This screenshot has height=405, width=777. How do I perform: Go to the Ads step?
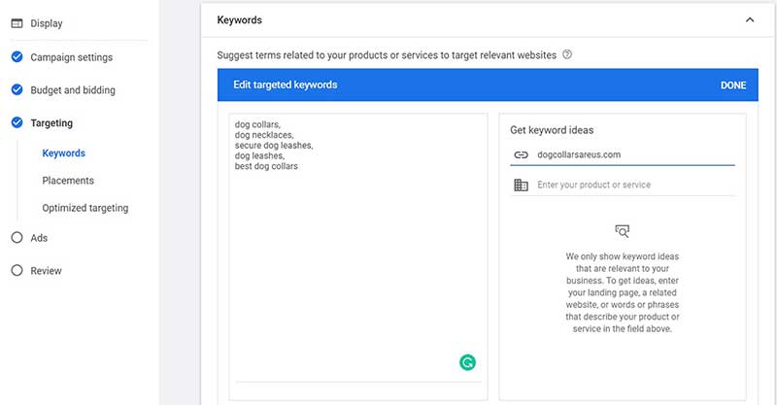[39, 238]
